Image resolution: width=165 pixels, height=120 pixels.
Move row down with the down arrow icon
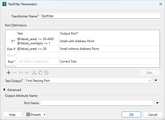(27, 73)
